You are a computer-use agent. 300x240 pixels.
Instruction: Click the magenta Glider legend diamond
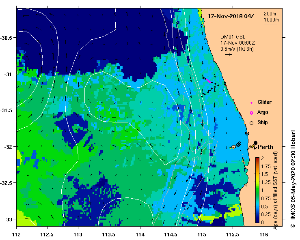point(251,103)
